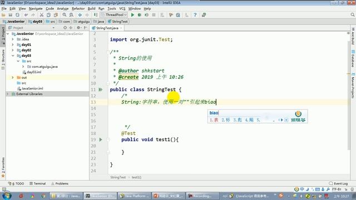356x200 pixels.
Task: Click the Replace toolbar icon
Action: (71, 15)
